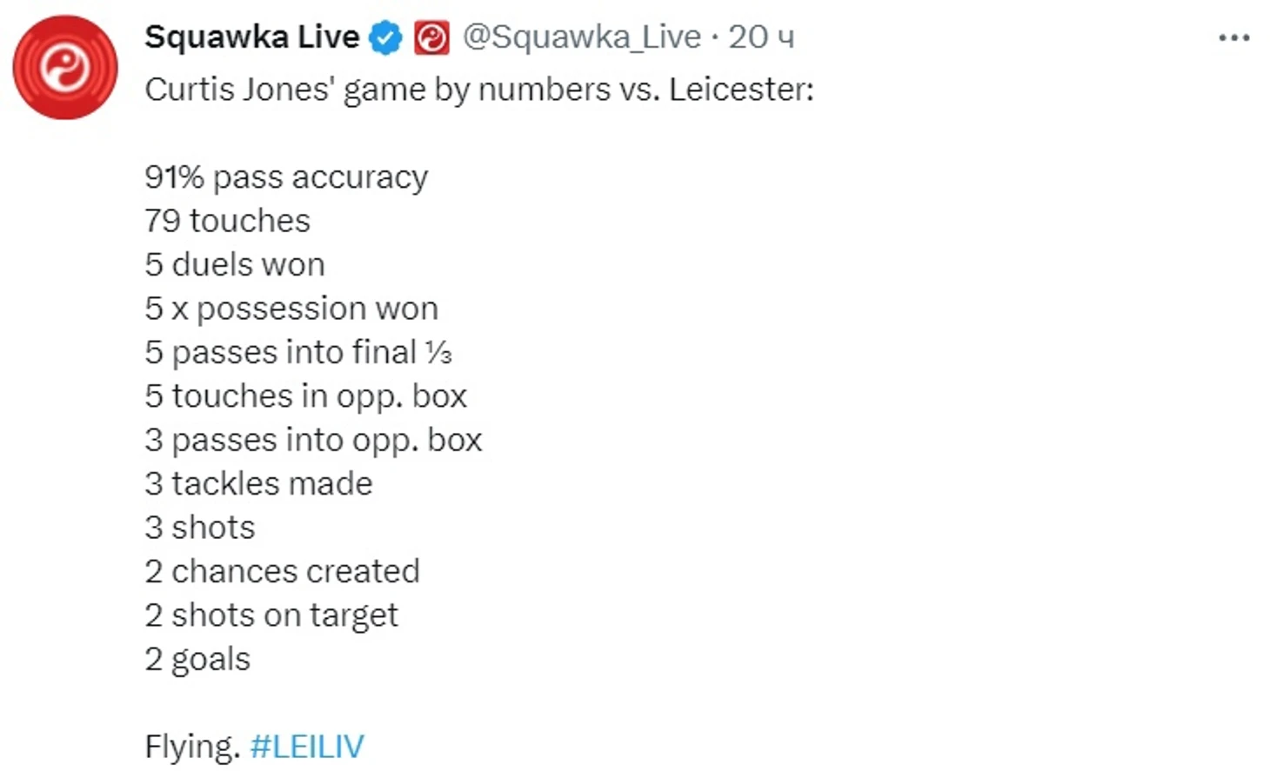Screen dimensions: 1270x771
Task: Select the 5 duels won line
Action: click(235, 264)
